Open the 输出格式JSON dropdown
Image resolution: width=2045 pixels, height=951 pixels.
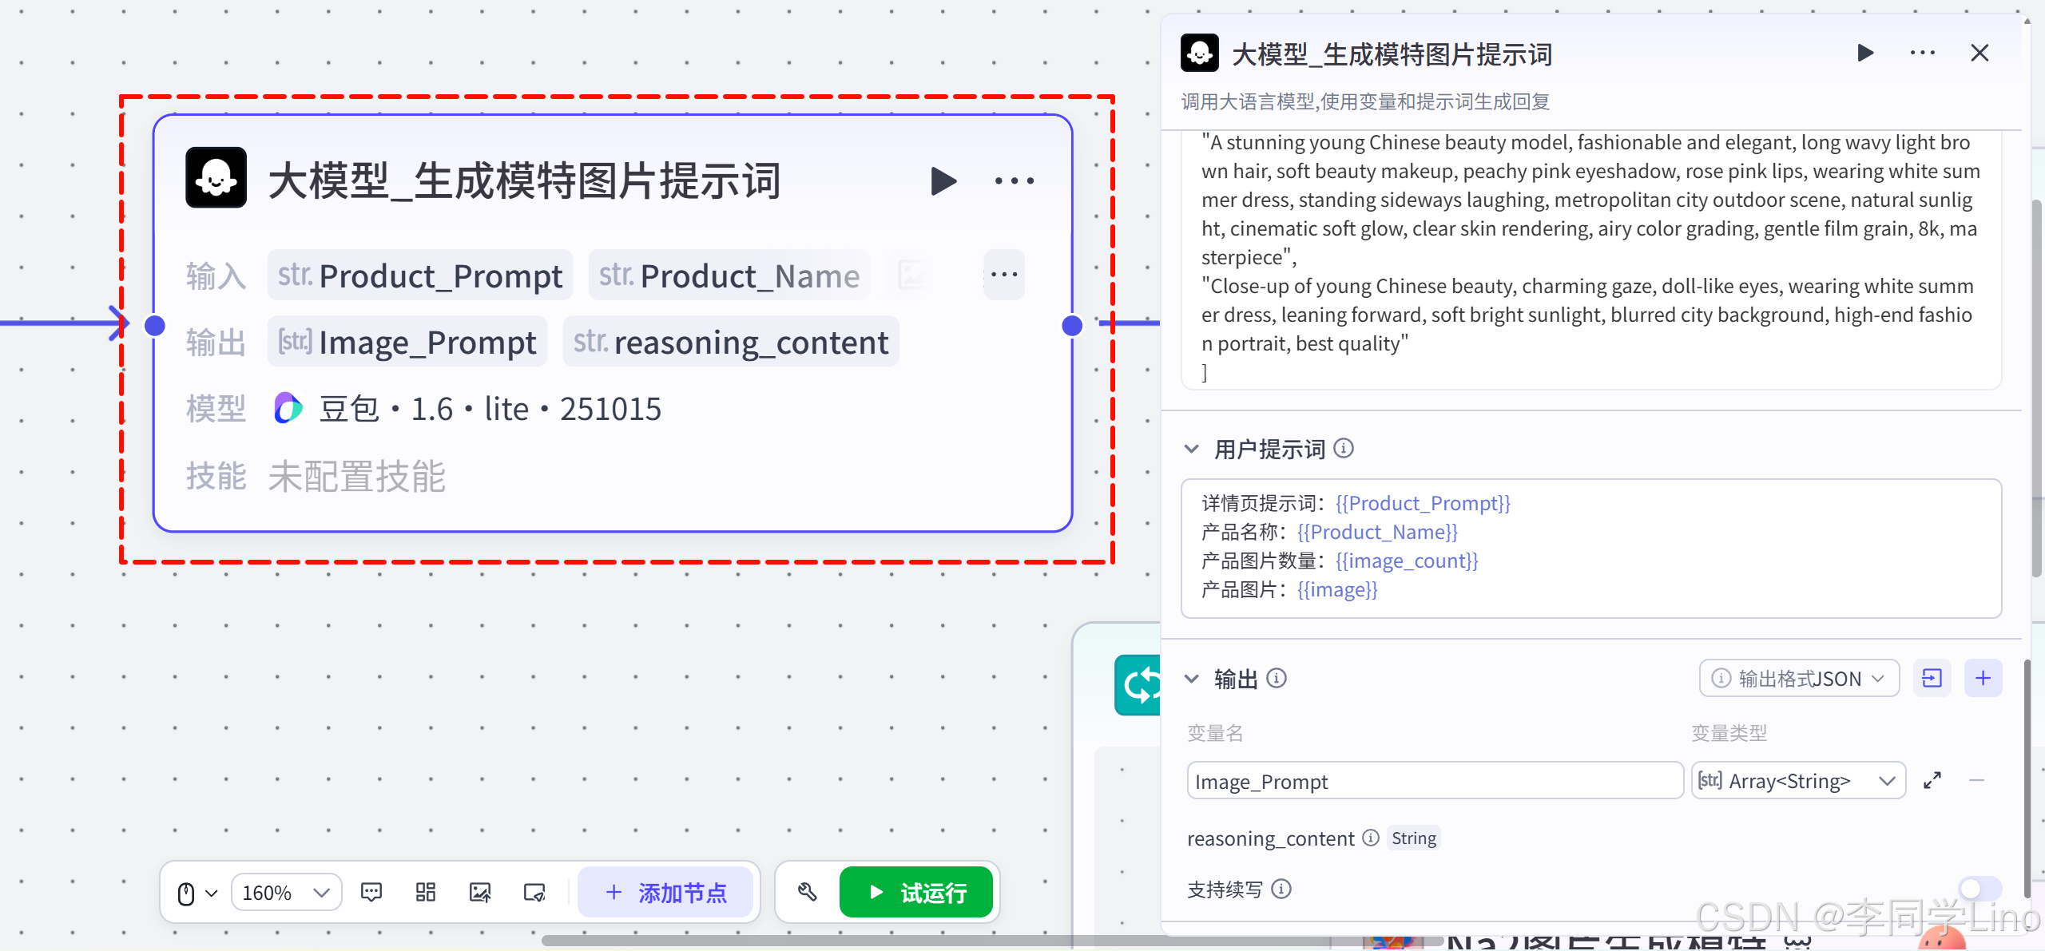click(x=1799, y=679)
